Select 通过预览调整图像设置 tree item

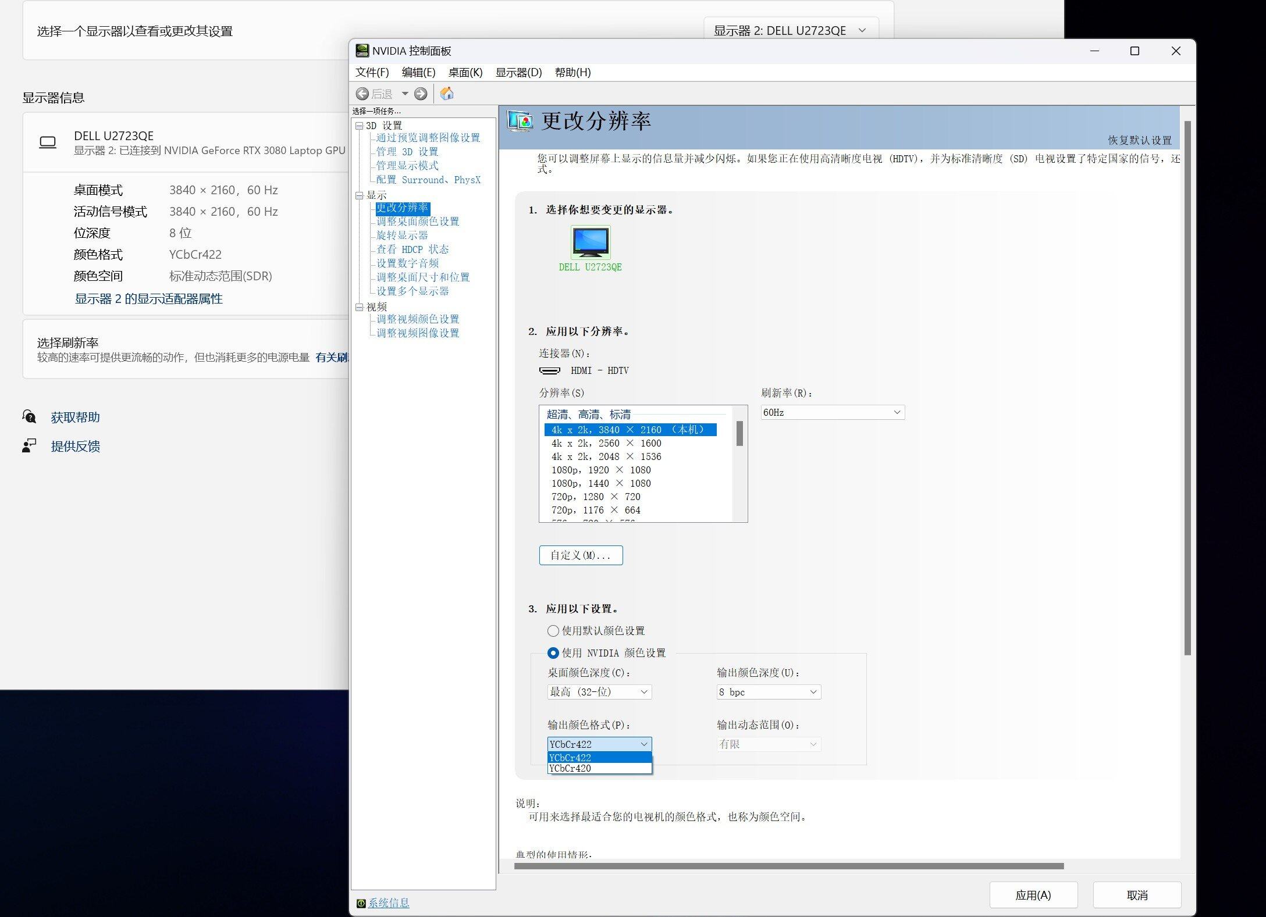[428, 138]
